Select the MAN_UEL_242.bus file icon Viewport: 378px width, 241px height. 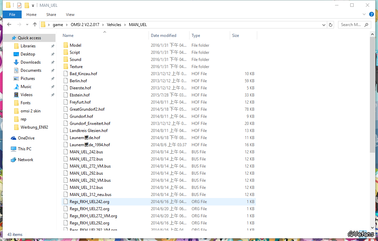click(x=66, y=152)
